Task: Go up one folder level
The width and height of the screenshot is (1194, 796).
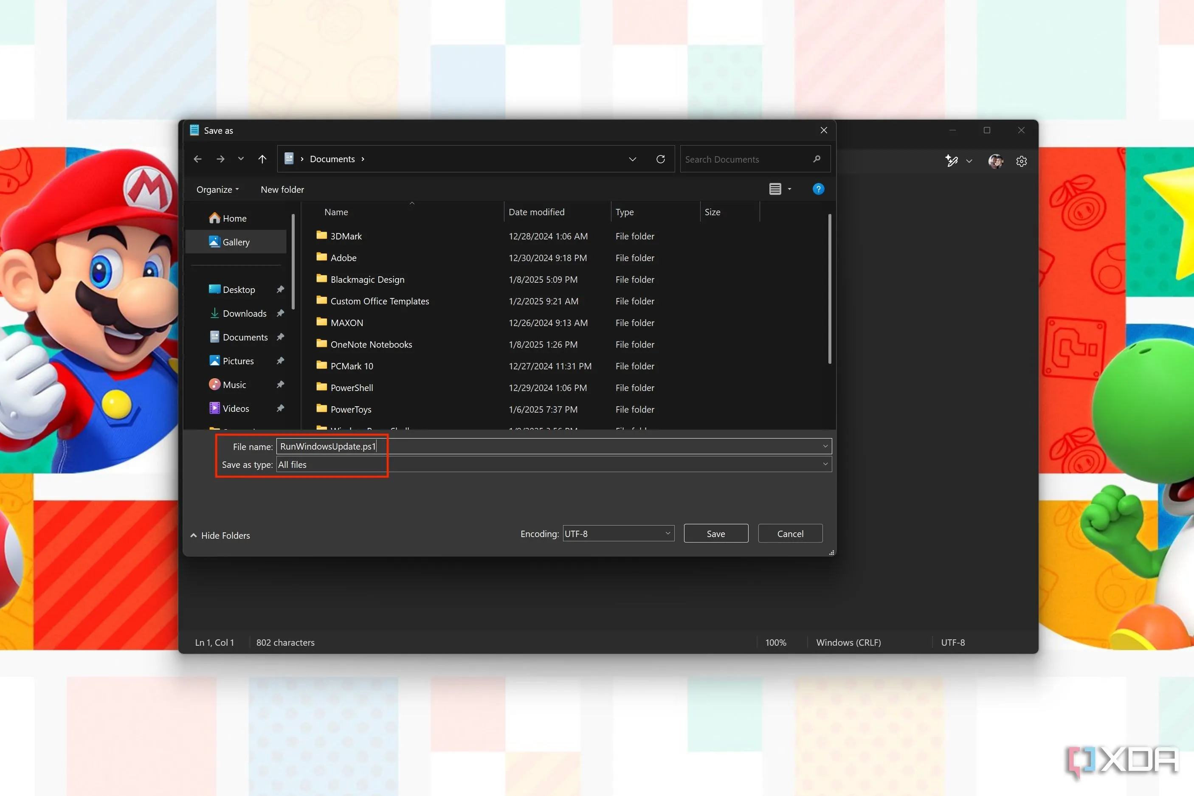Action: tap(262, 159)
